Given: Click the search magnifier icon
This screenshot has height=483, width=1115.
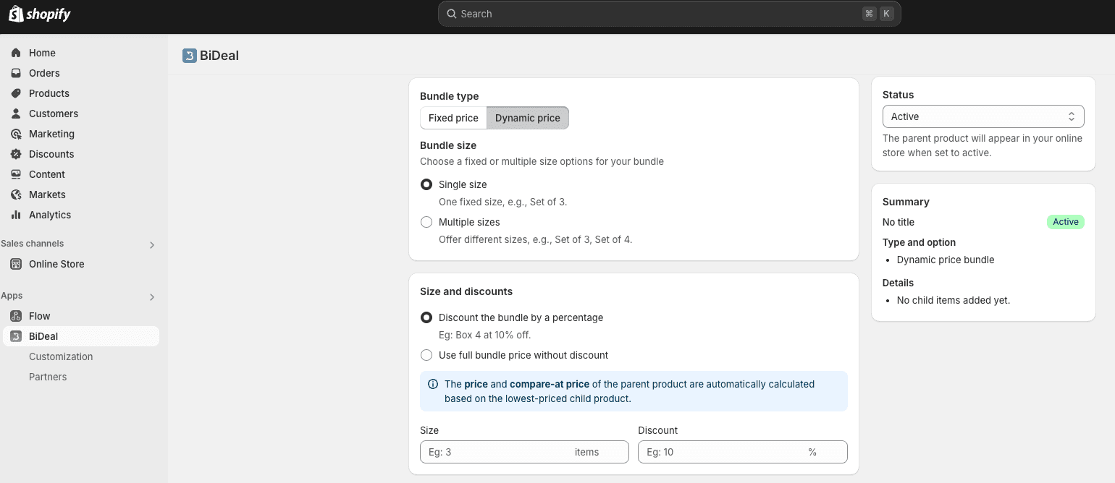Looking at the screenshot, I should point(452,14).
